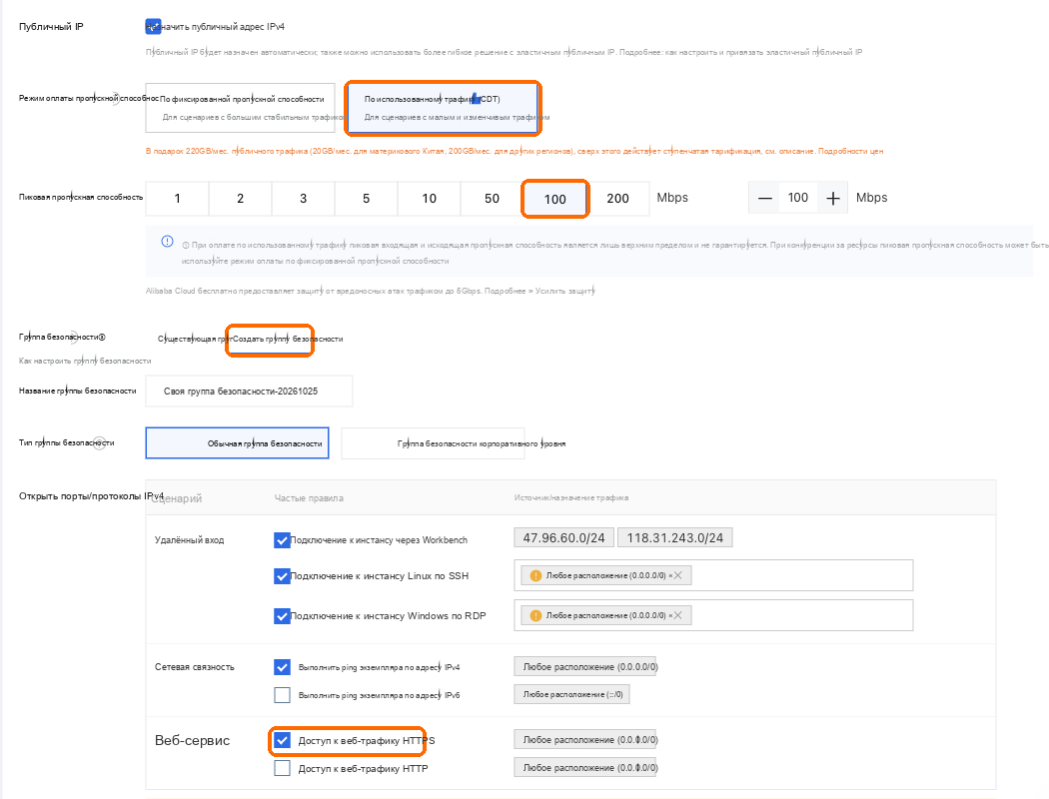
Task: Click the 118.31.243.0/24 source tag
Action: pos(675,538)
